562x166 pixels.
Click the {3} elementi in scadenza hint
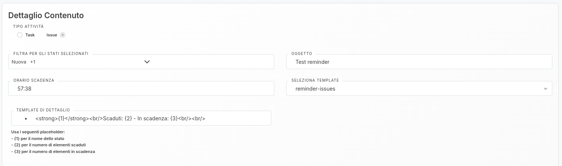[53, 152]
